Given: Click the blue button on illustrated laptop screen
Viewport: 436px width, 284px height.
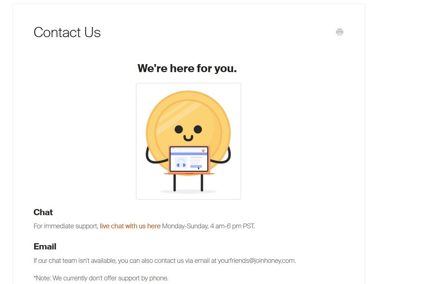Looking at the screenshot, I should [196, 166].
